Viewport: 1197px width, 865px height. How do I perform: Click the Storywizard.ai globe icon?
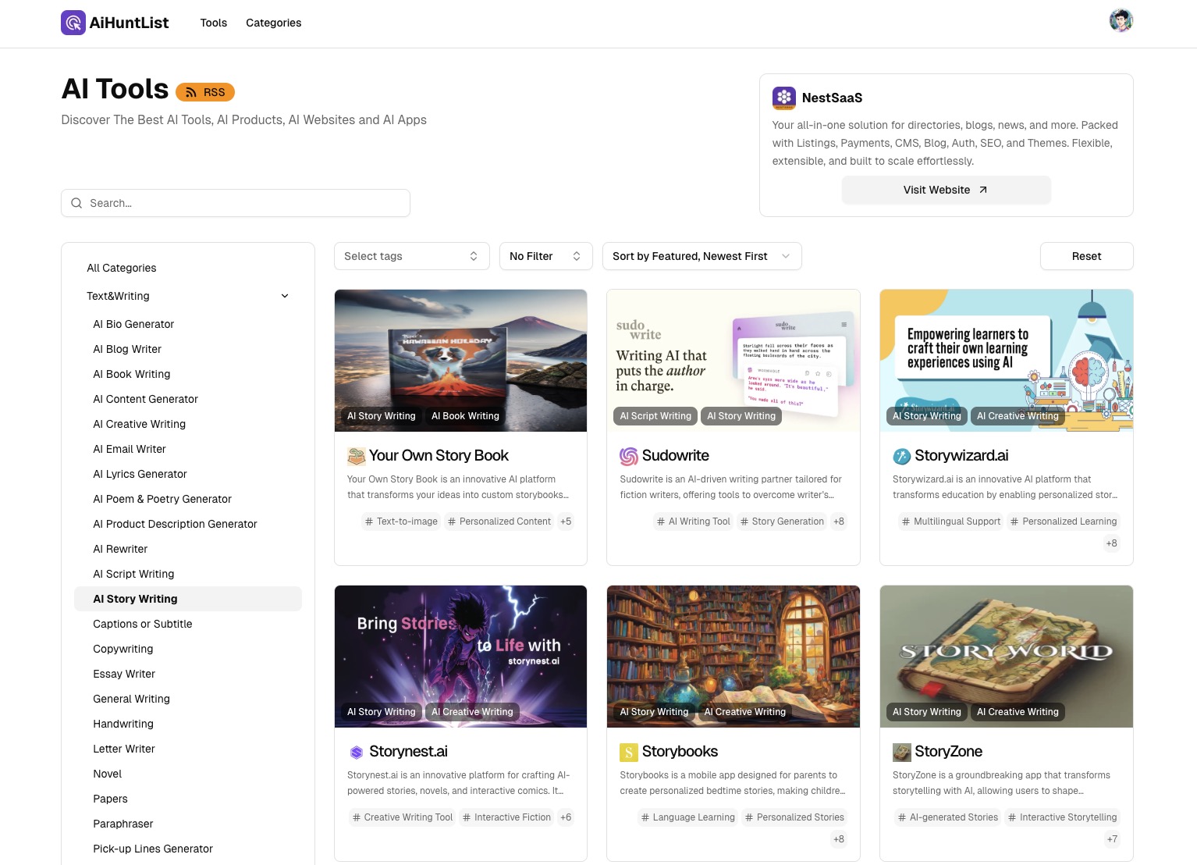coord(901,455)
